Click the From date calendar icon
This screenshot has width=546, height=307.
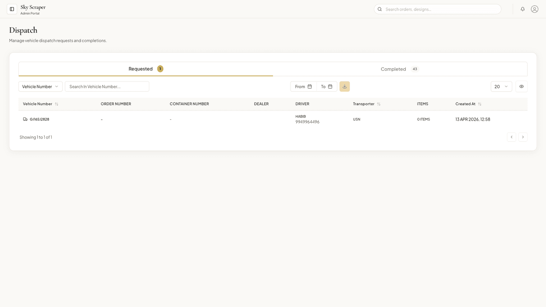(x=310, y=87)
